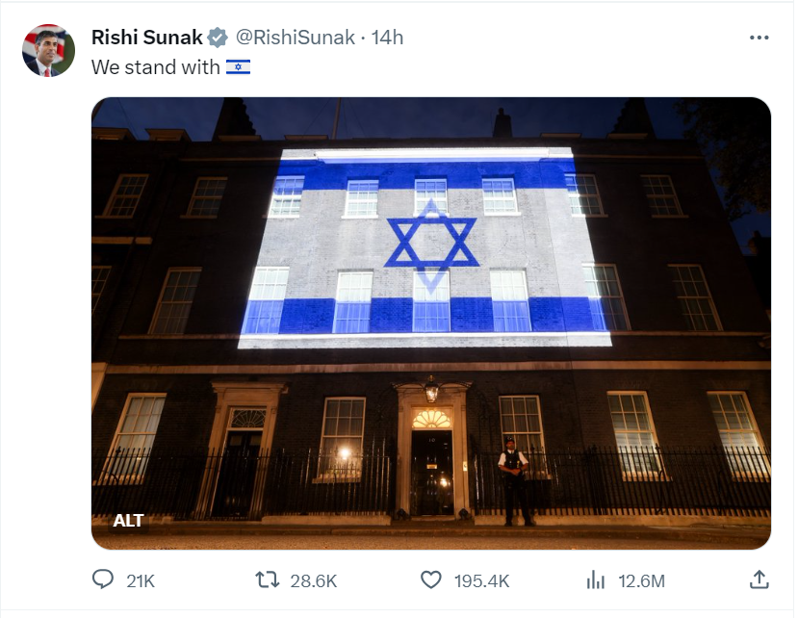Like the post with the heart icon
Viewport: 798px width, 618px height.
coord(431,579)
